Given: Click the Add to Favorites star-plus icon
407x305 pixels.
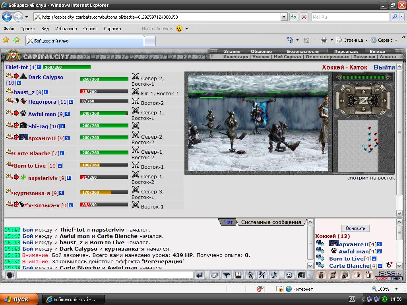Looking at the screenshot, I should 17,40.
